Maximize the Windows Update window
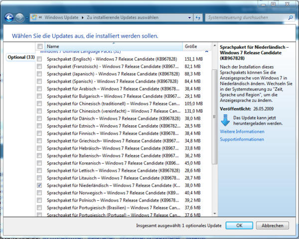Image resolution: width=299 pixels, height=239 pixels. pos(273,4)
